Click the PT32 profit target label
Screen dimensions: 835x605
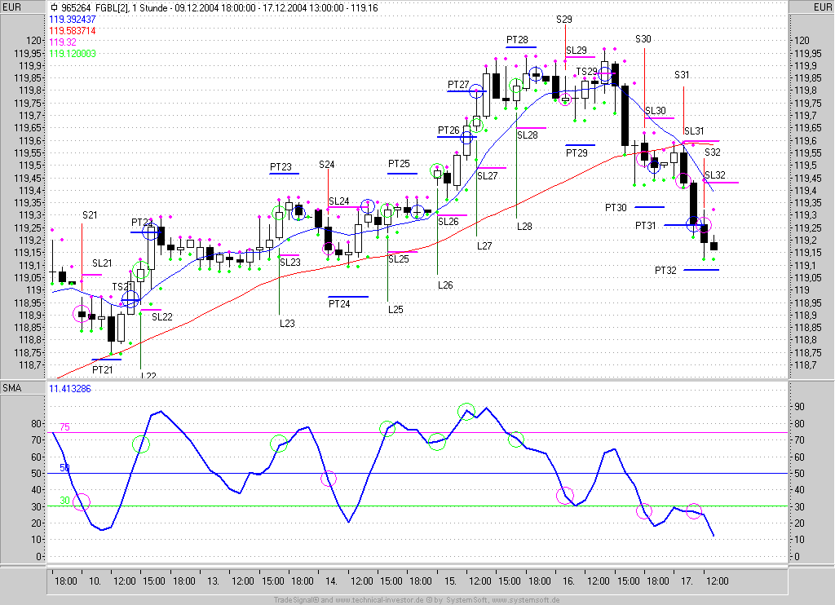click(x=665, y=271)
